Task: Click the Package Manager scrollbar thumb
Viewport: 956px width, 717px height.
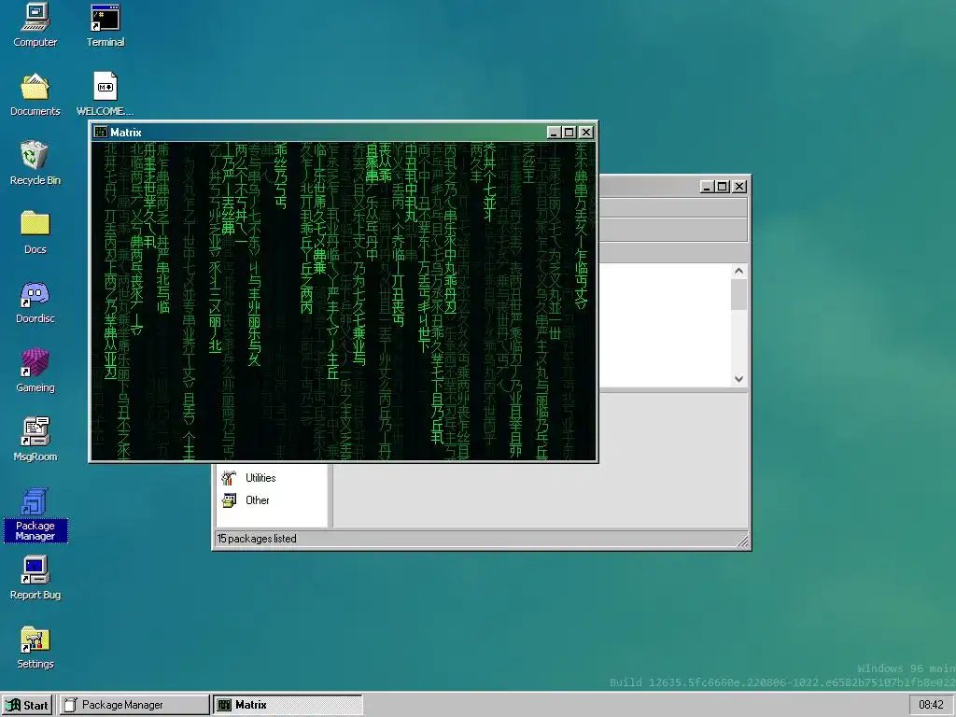Action: [x=739, y=294]
